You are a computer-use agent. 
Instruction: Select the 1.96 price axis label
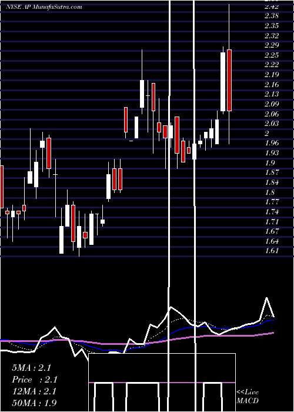pos(272,143)
